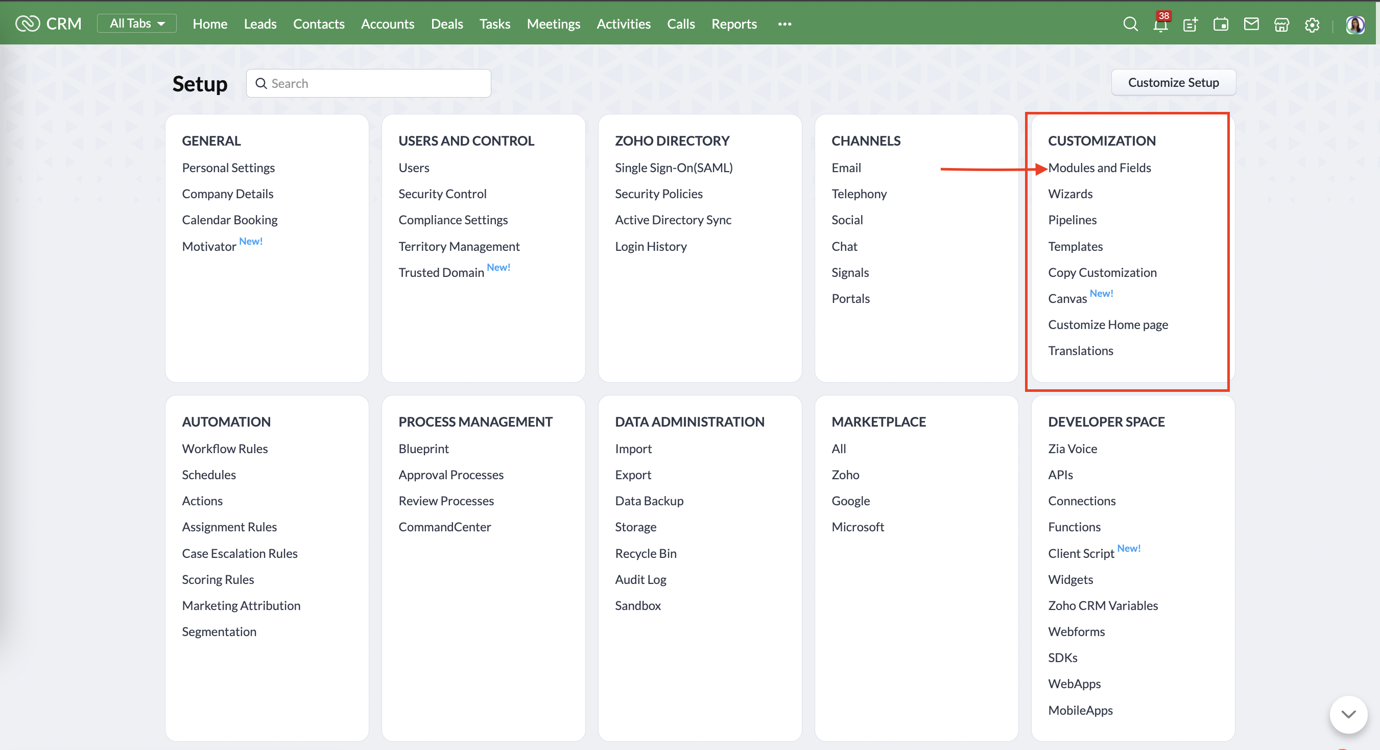
Task: Open Case Escalation Rules
Action: (240, 553)
